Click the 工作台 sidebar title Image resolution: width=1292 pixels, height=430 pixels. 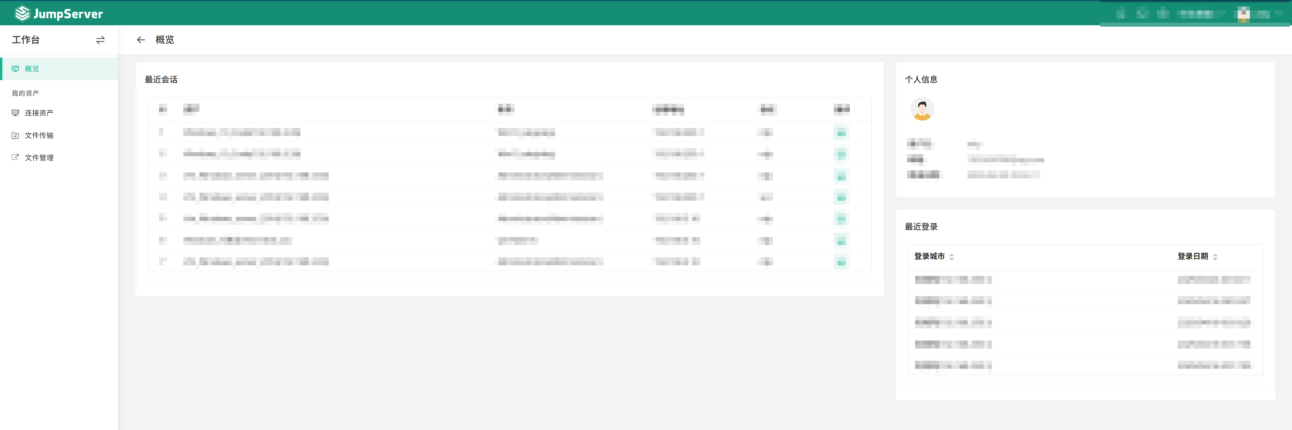pyautogui.click(x=26, y=40)
